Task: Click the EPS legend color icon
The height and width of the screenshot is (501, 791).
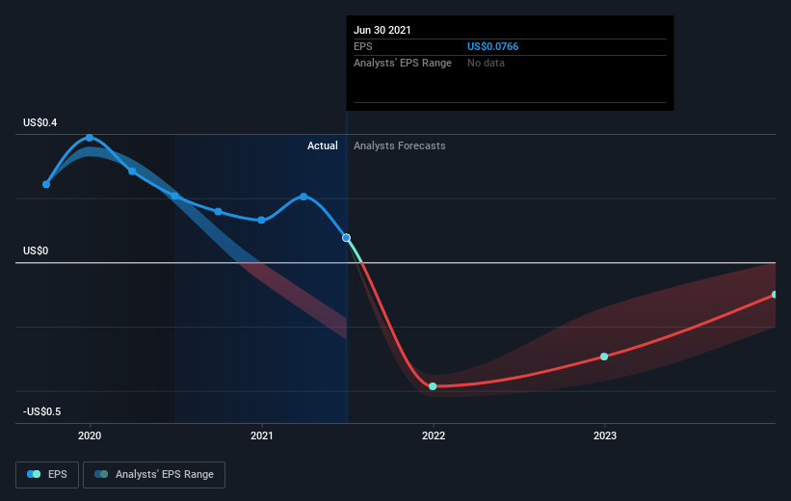Action: (34, 474)
